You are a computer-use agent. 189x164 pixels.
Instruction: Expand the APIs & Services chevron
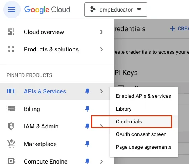(102, 91)
